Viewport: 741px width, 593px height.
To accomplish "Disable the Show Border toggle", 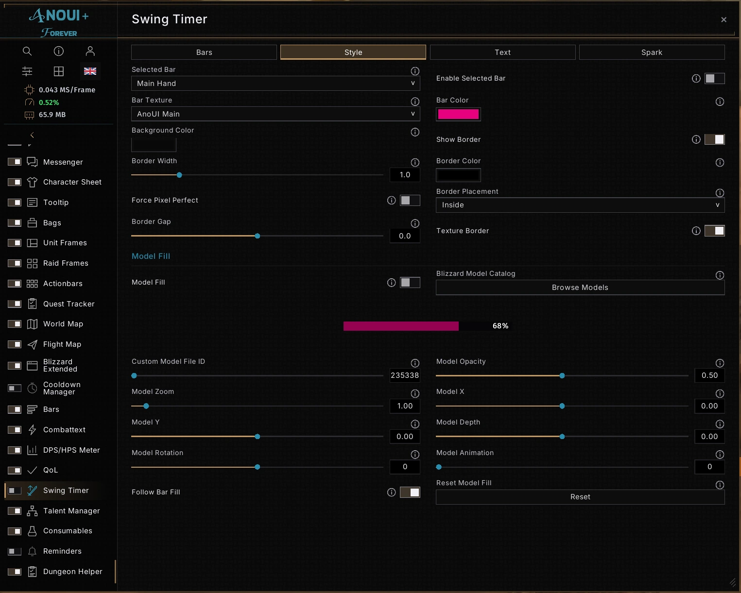I will pyautogui.click(x=714, y=139).
